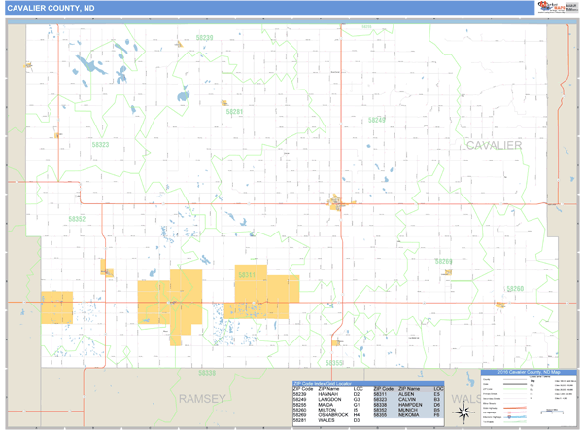Select ZIP code label 58311 on map

click(246, 275)
